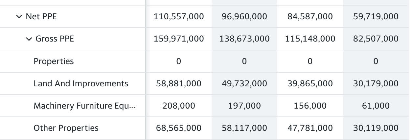Select the Gross PPE row label

(55, 39)
